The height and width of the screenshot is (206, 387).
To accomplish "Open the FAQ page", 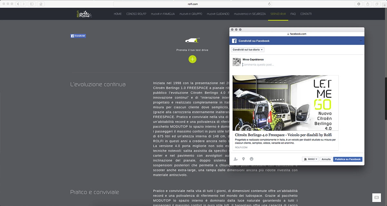I will (293, 14).
